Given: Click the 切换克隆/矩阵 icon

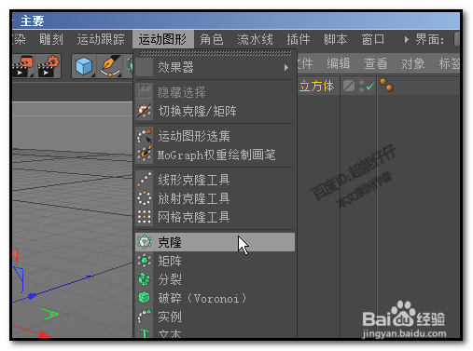Looking at the screenshot, I should [145, 111].
